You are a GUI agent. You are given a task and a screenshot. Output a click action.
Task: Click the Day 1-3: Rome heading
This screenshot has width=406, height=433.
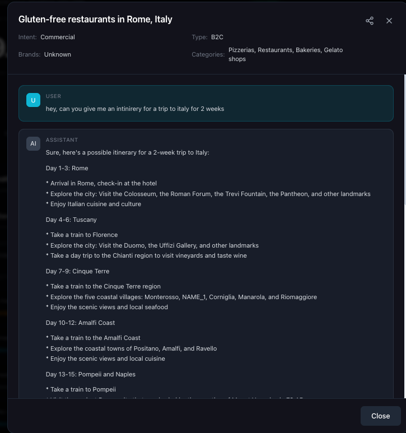(67, 168)
